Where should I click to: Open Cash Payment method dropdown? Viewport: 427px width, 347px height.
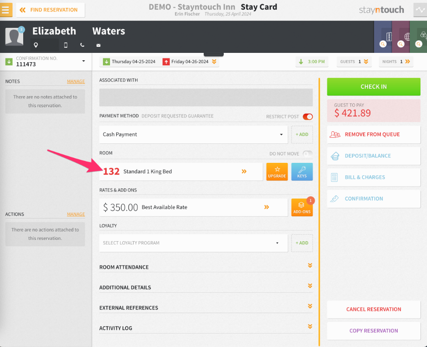point(194,135)
